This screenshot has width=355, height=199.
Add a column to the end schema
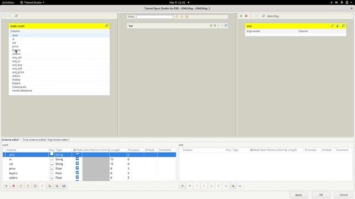pos(182,186)
